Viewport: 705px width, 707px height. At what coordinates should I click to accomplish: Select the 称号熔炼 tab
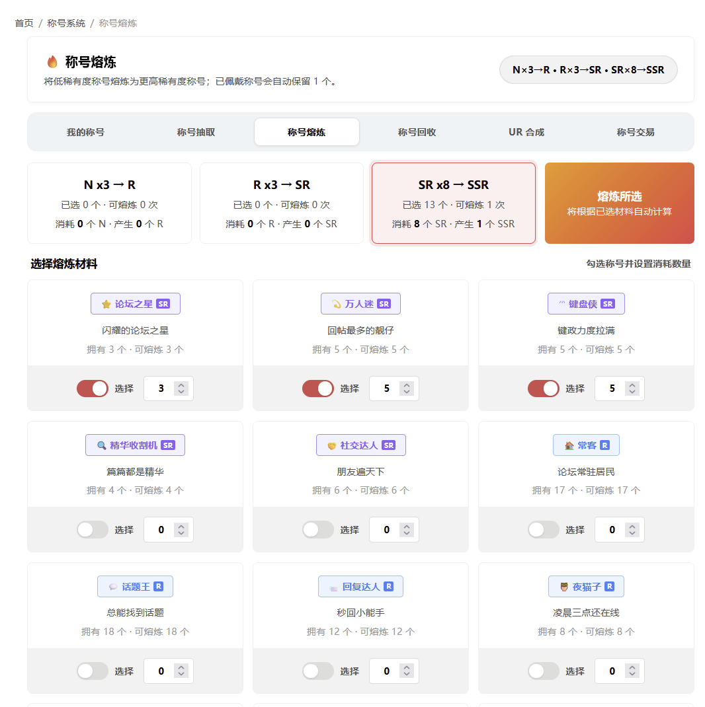tap(306, 132)
